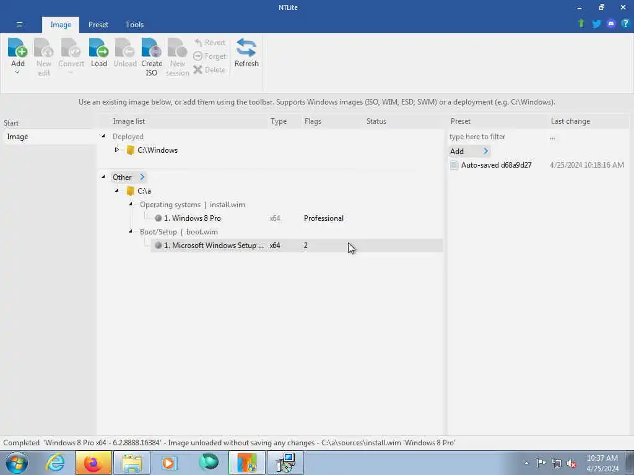Viewport: 634px width, 475px height.
Task: Click the Professional flag cell
Action: coord(323,218)
